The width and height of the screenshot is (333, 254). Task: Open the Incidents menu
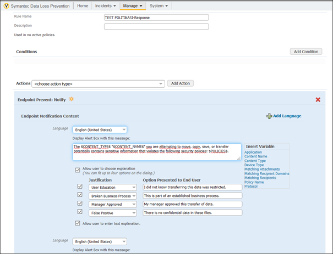[105, 6]
